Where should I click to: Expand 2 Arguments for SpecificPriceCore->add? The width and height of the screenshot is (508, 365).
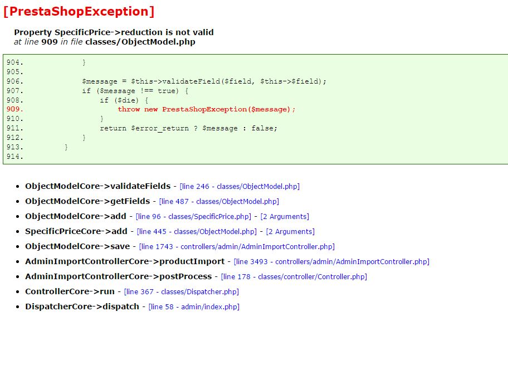pos(290,231)
